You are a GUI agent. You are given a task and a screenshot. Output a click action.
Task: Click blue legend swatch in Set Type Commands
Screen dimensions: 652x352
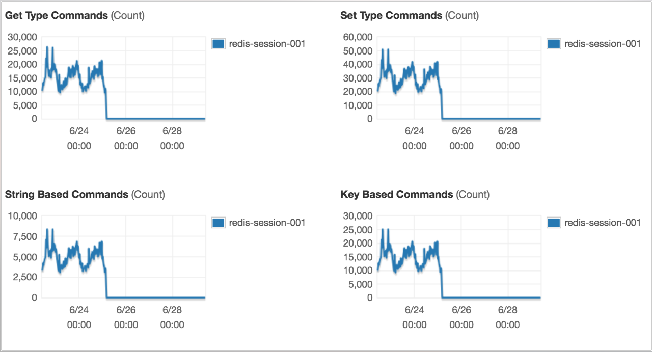coord(553,44)
